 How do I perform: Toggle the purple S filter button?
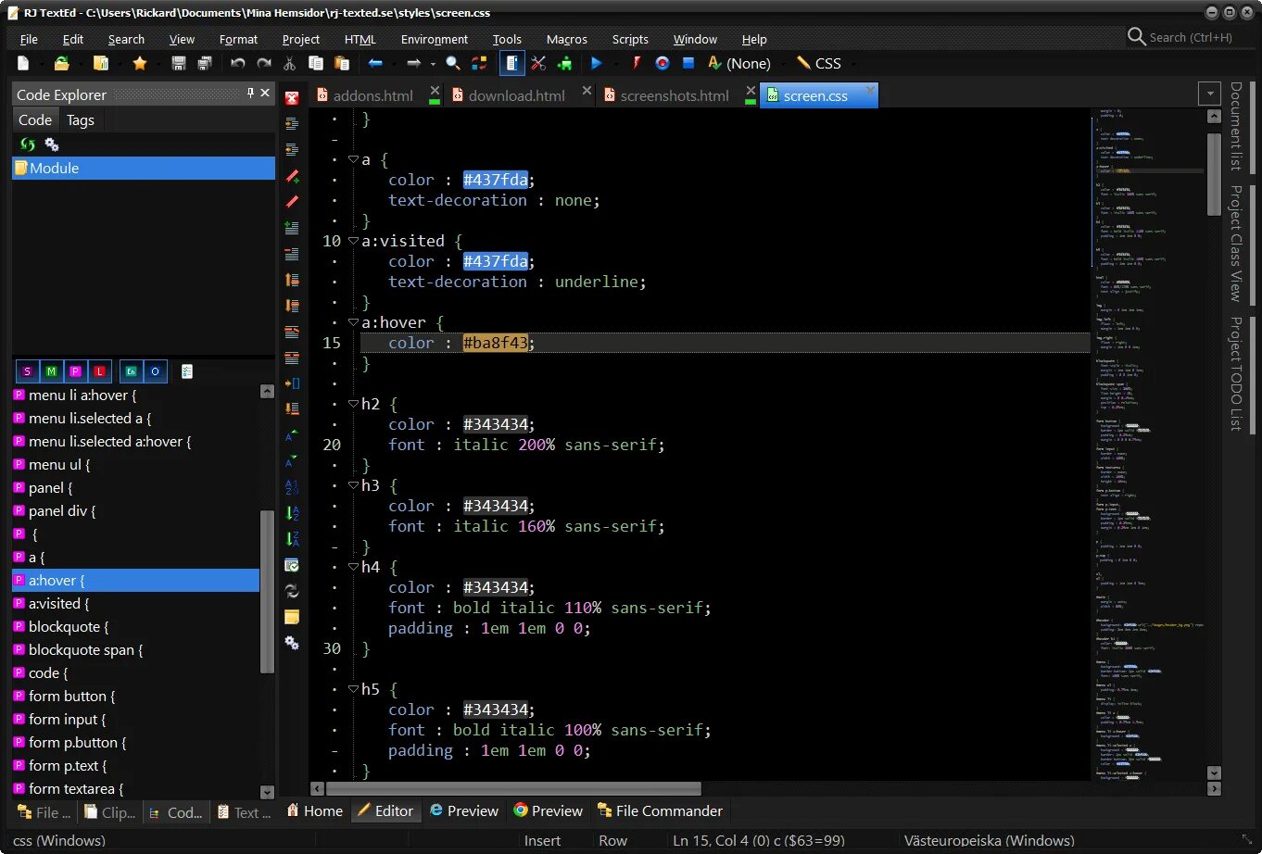28,371
